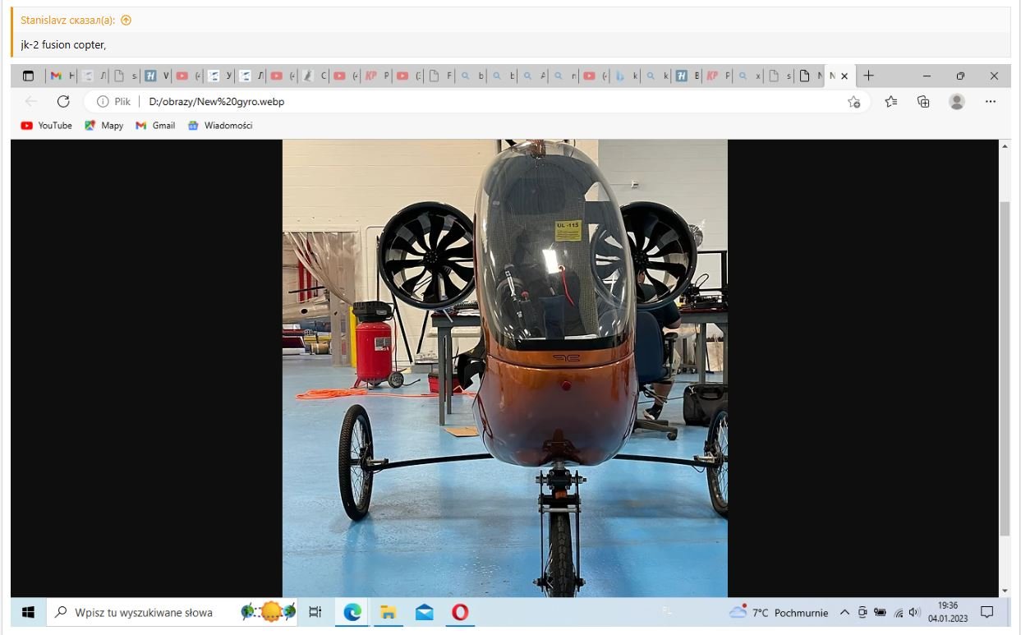Jump to quoted post via arrow beside Stanislavz
1021x635 pixels.
pyautogui.click(x=126, y=20)
